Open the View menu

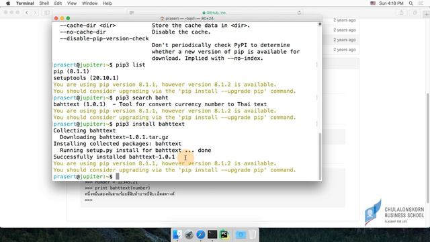tap(72, 3)
